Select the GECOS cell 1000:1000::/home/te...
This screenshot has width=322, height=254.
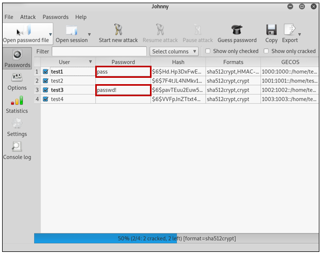coord(290,72)
